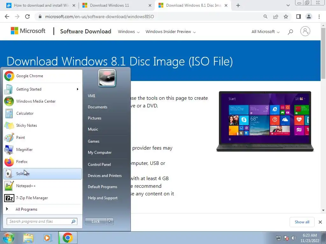This screenshot has height=244, width=326.
Task: Launch Notepad++ from Start menu
Action: click(x=43, y=186)
